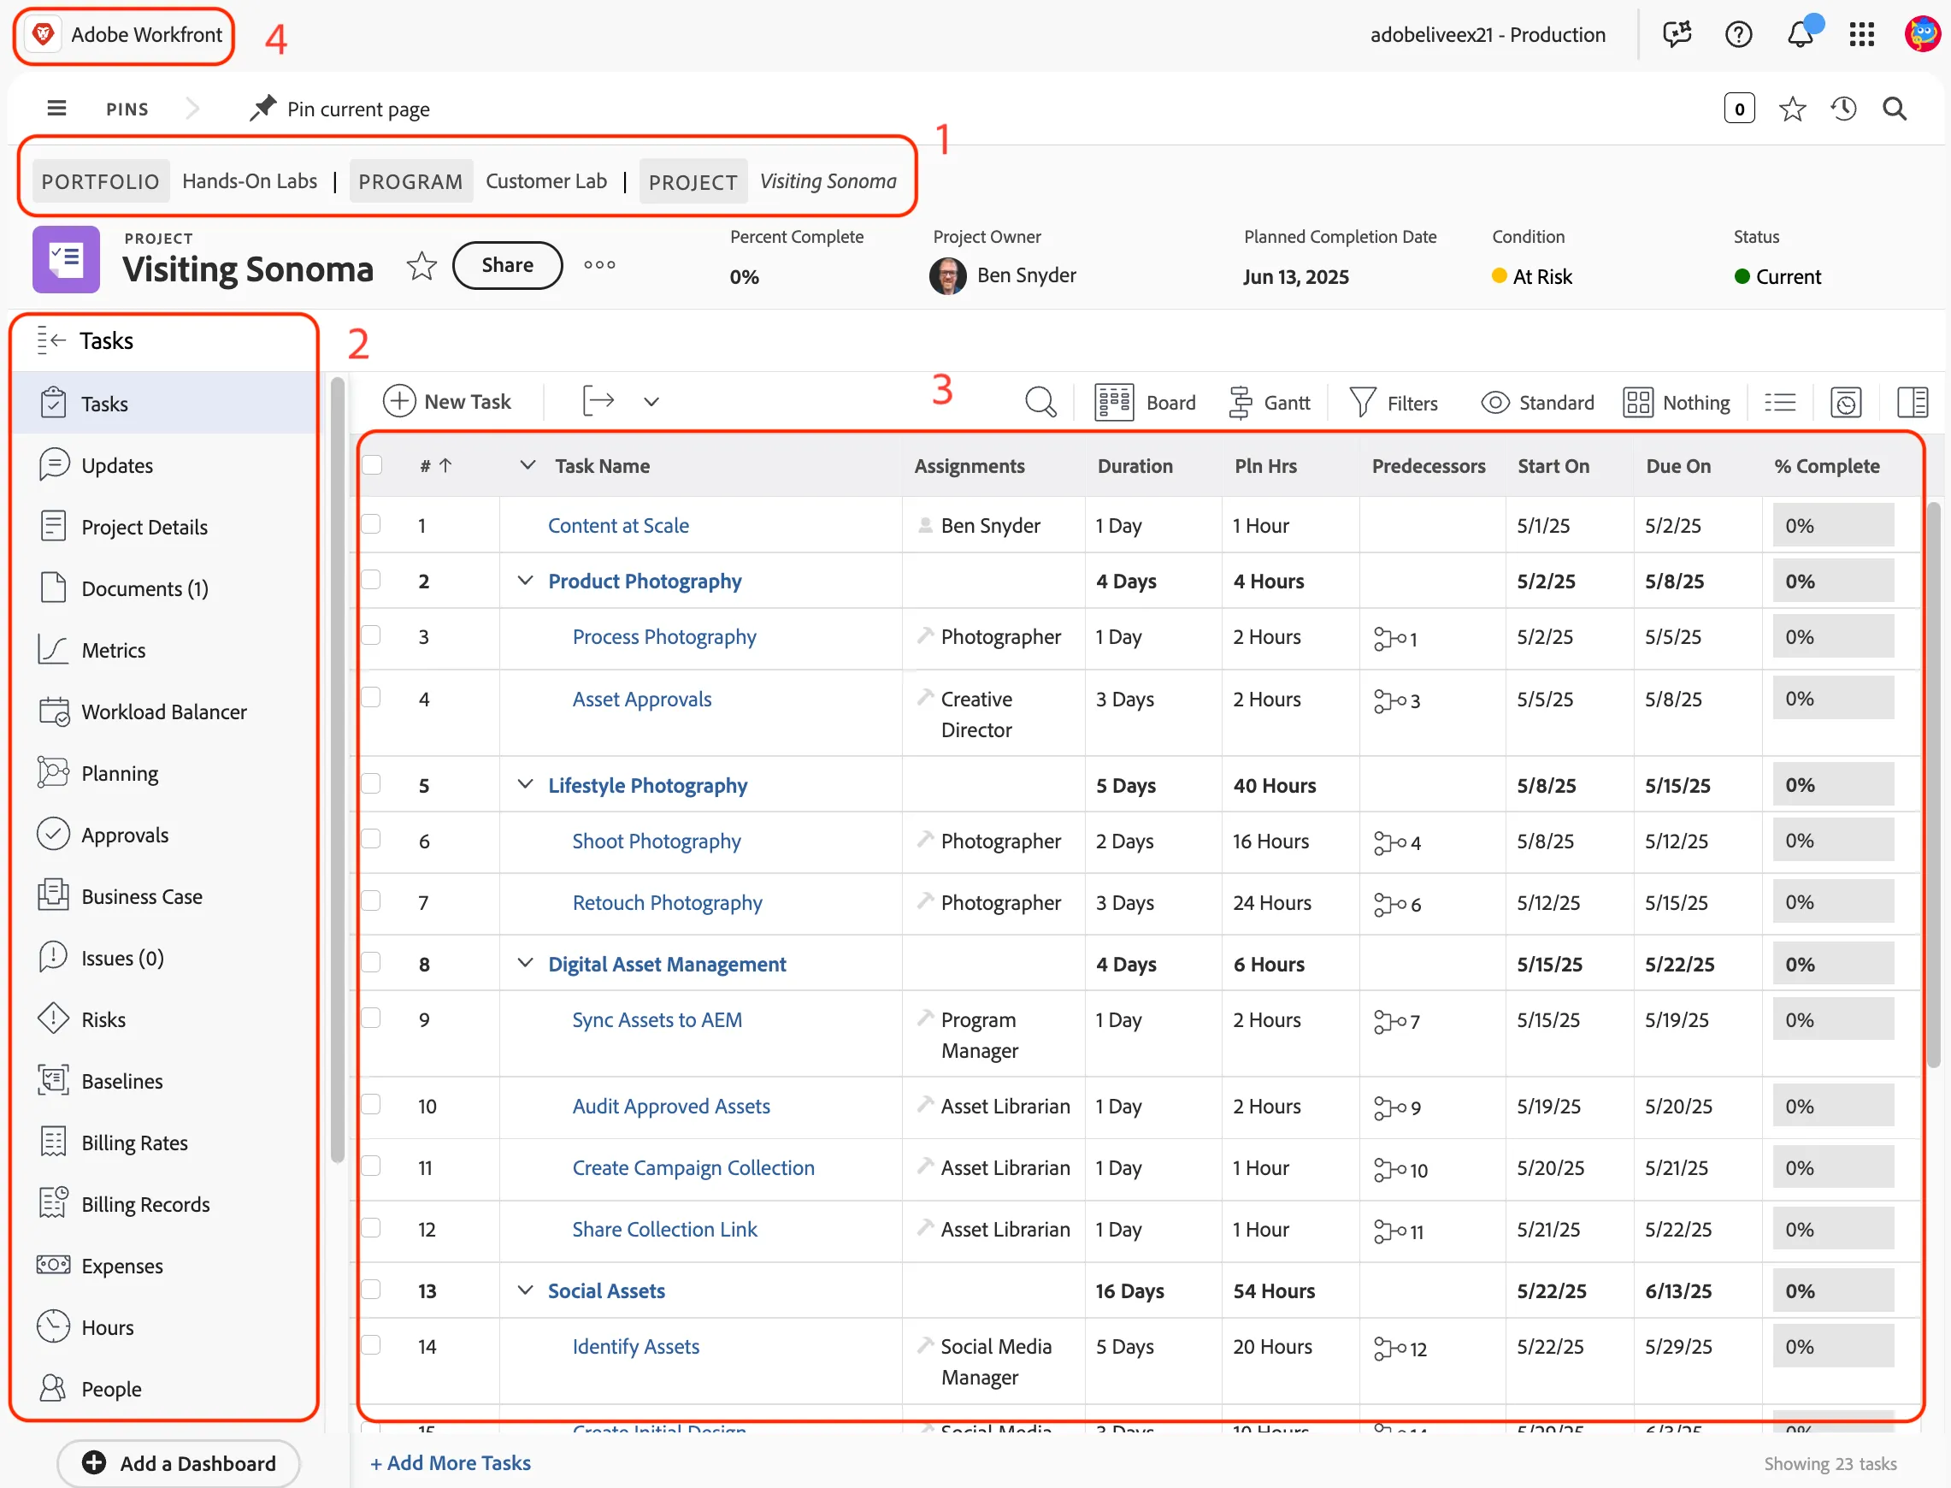Open the help question mark icon

(x=1738, y=34)
